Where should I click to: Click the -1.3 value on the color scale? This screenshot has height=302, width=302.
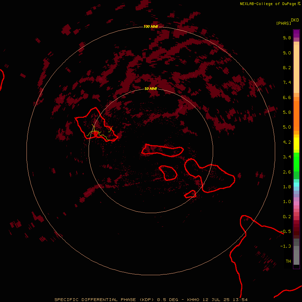[286, 246]
